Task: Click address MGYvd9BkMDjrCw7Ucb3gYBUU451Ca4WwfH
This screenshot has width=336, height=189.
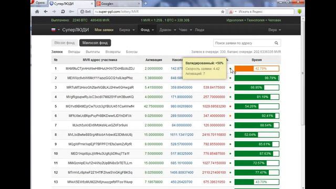Action: pyautogui.click(x=100, y=106)
